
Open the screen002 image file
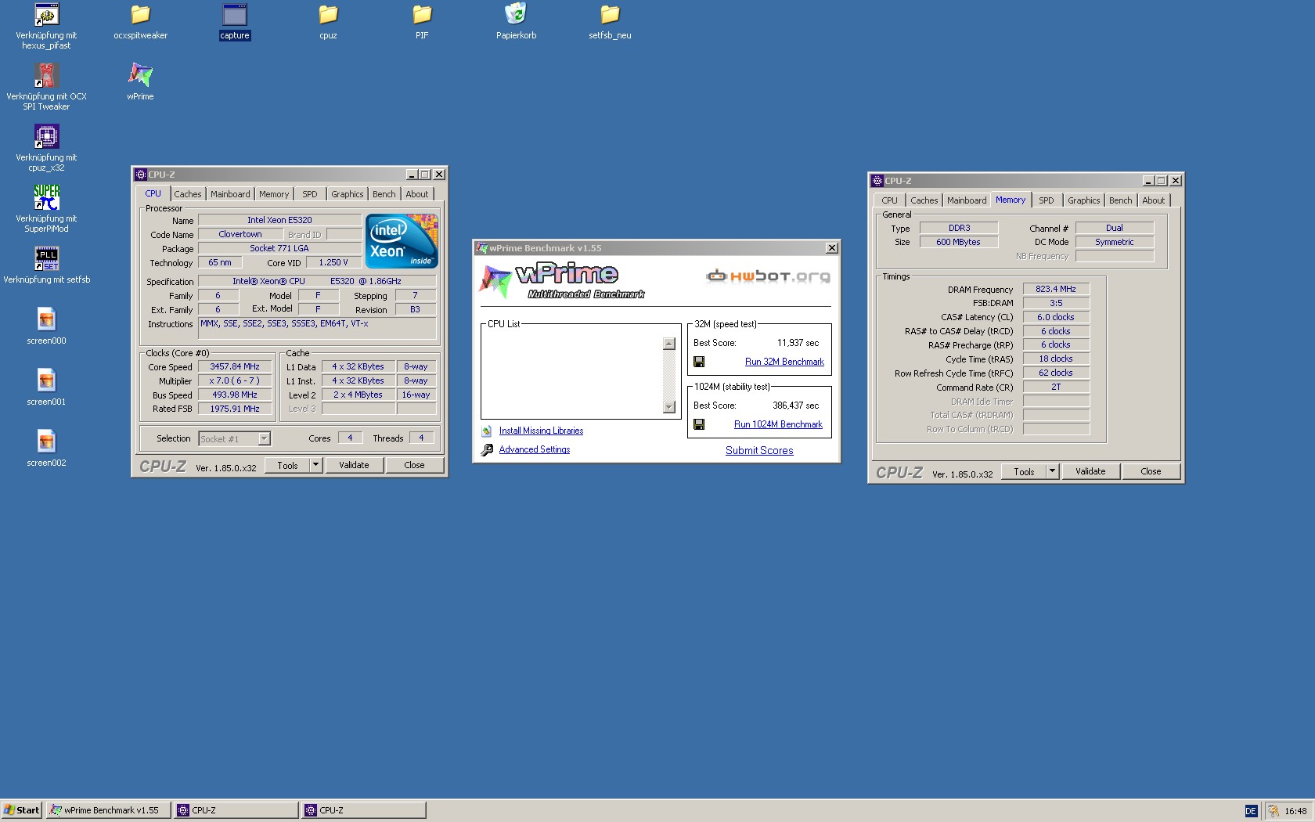pos(46,442)
